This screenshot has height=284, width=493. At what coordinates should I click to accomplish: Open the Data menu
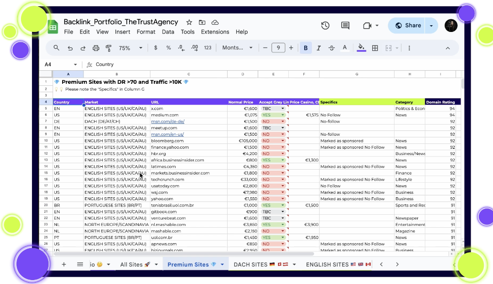click(168, 32)
